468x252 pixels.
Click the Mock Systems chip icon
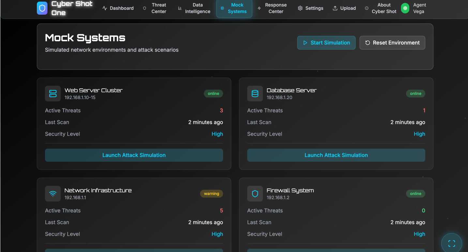coord(222,8)
